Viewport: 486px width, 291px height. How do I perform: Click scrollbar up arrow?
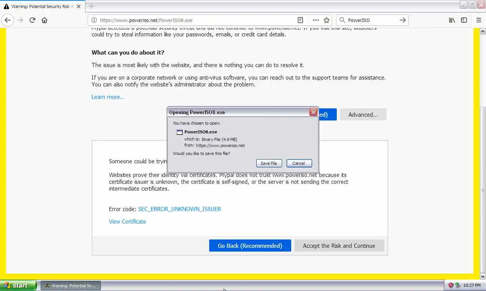(483, 31)
